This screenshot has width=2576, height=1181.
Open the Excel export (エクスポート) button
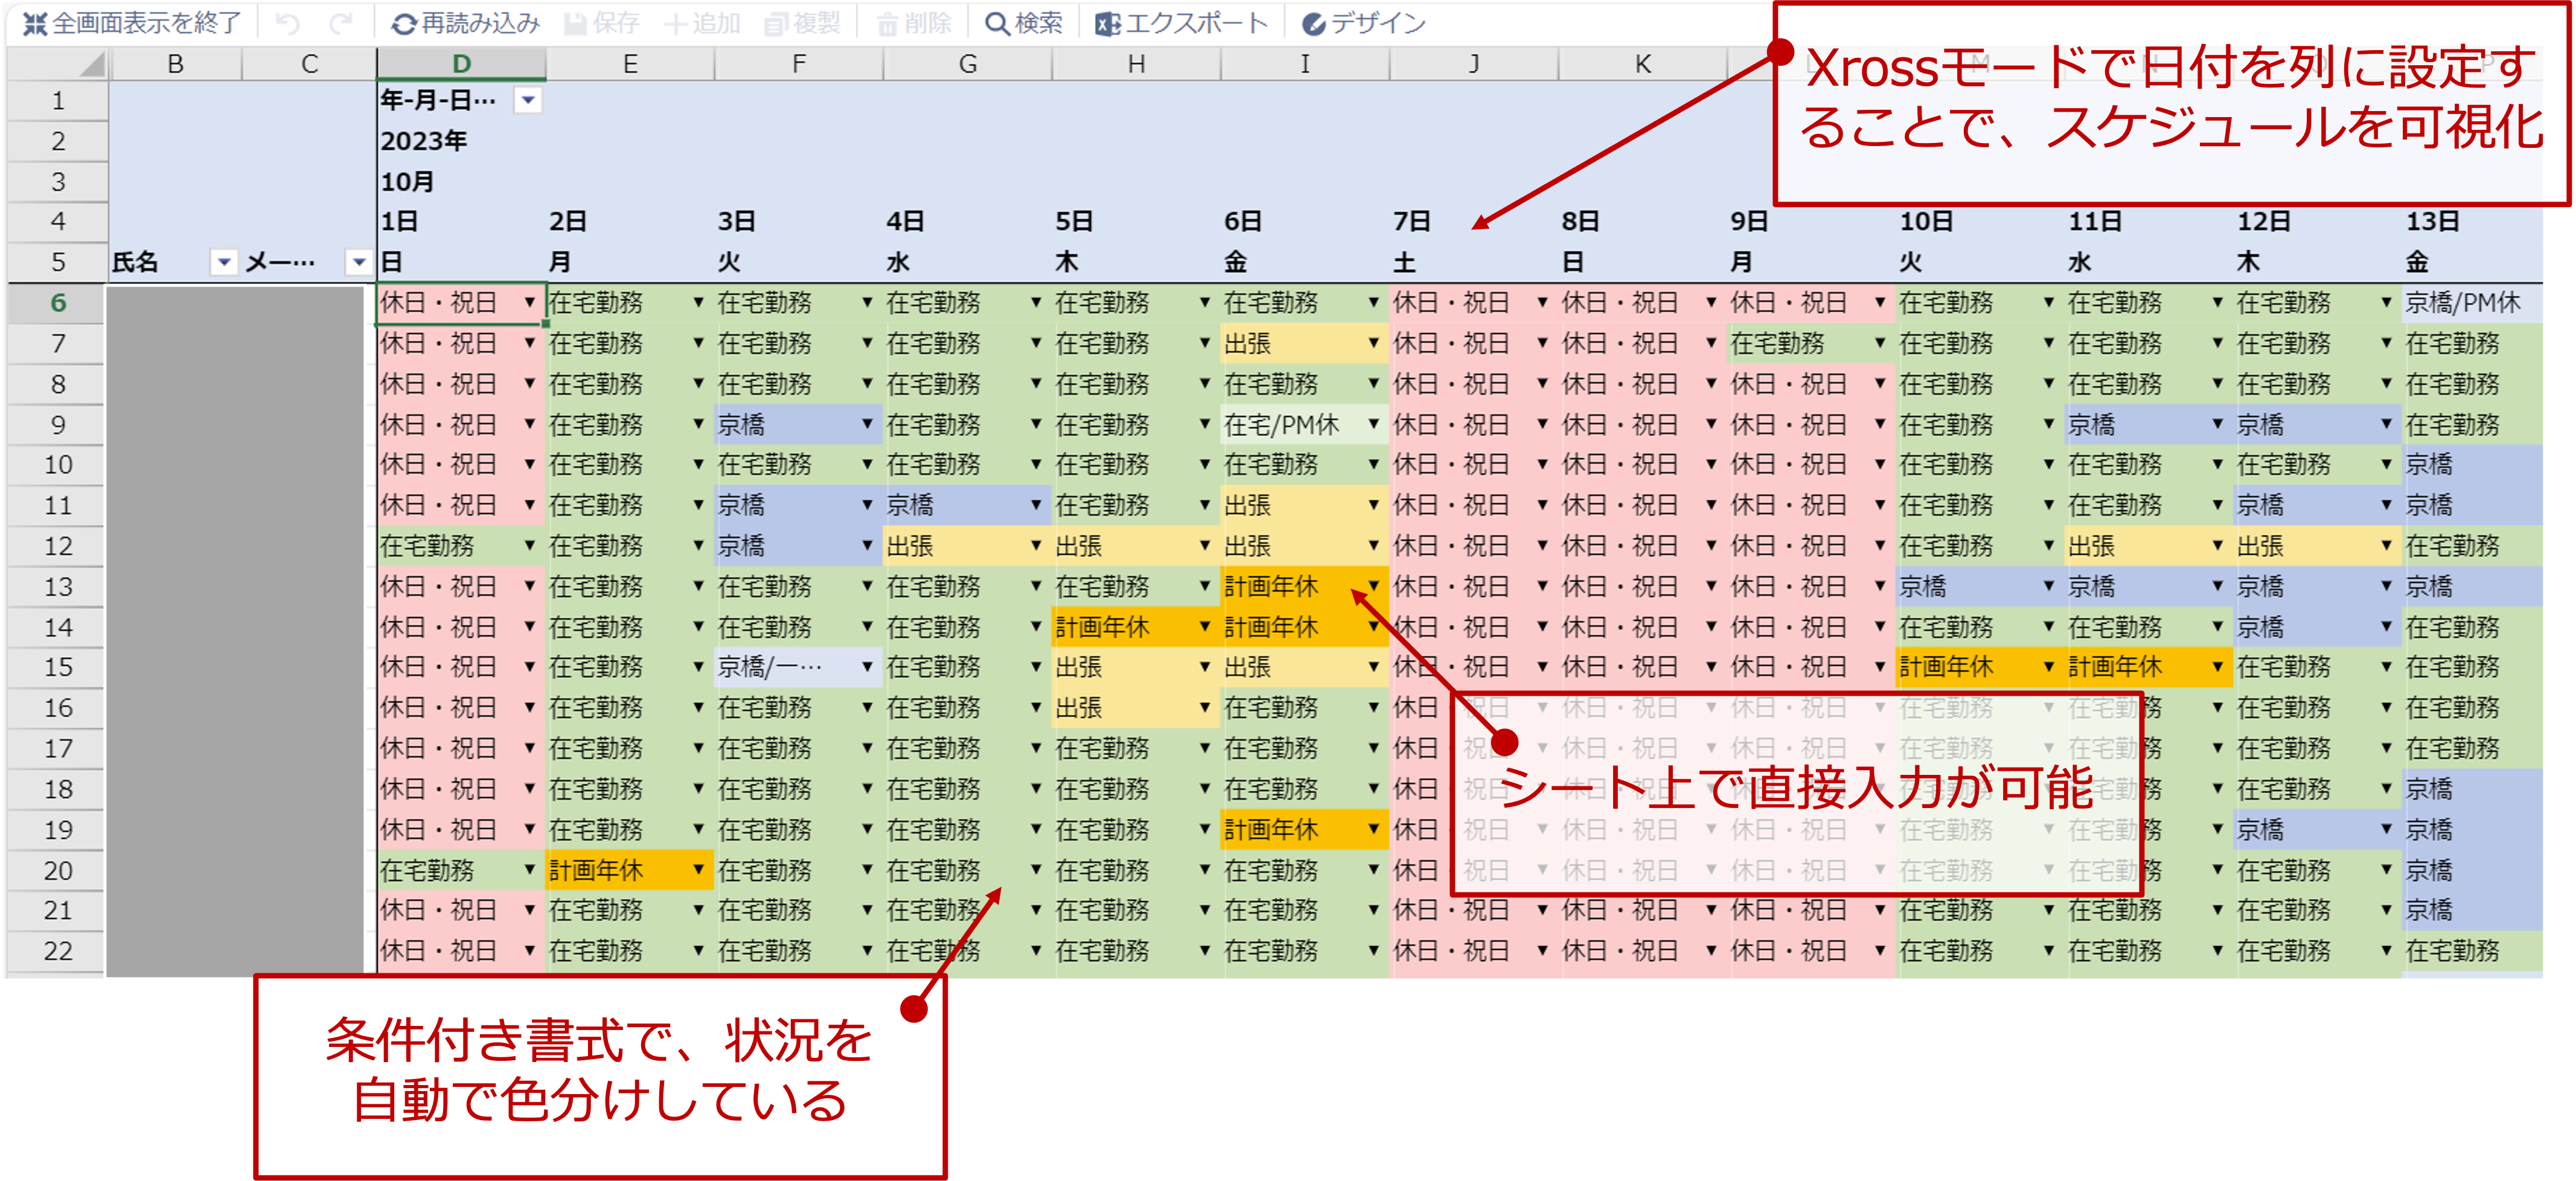coord(1108,23)
